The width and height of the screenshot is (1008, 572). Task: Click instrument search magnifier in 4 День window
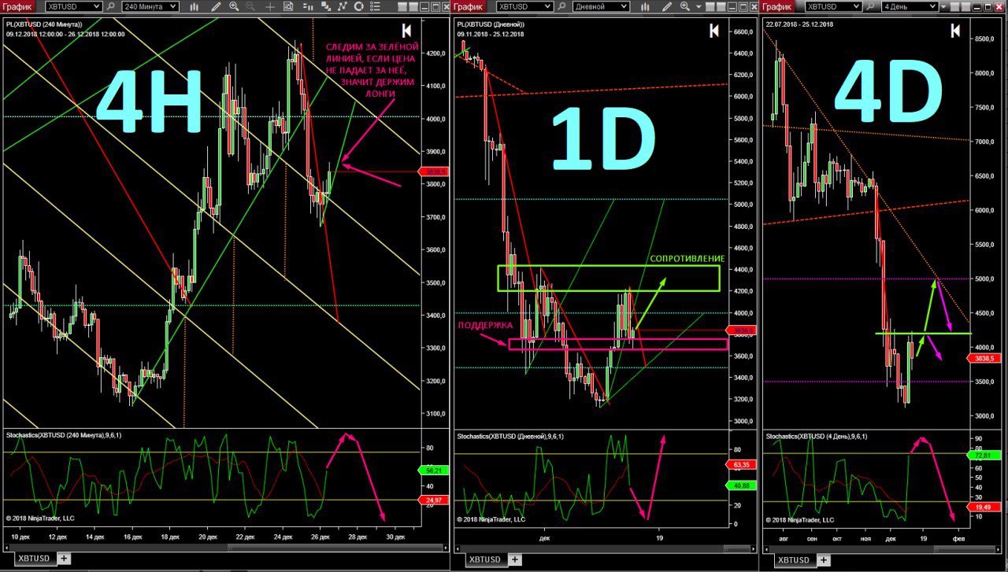[870, 6]
